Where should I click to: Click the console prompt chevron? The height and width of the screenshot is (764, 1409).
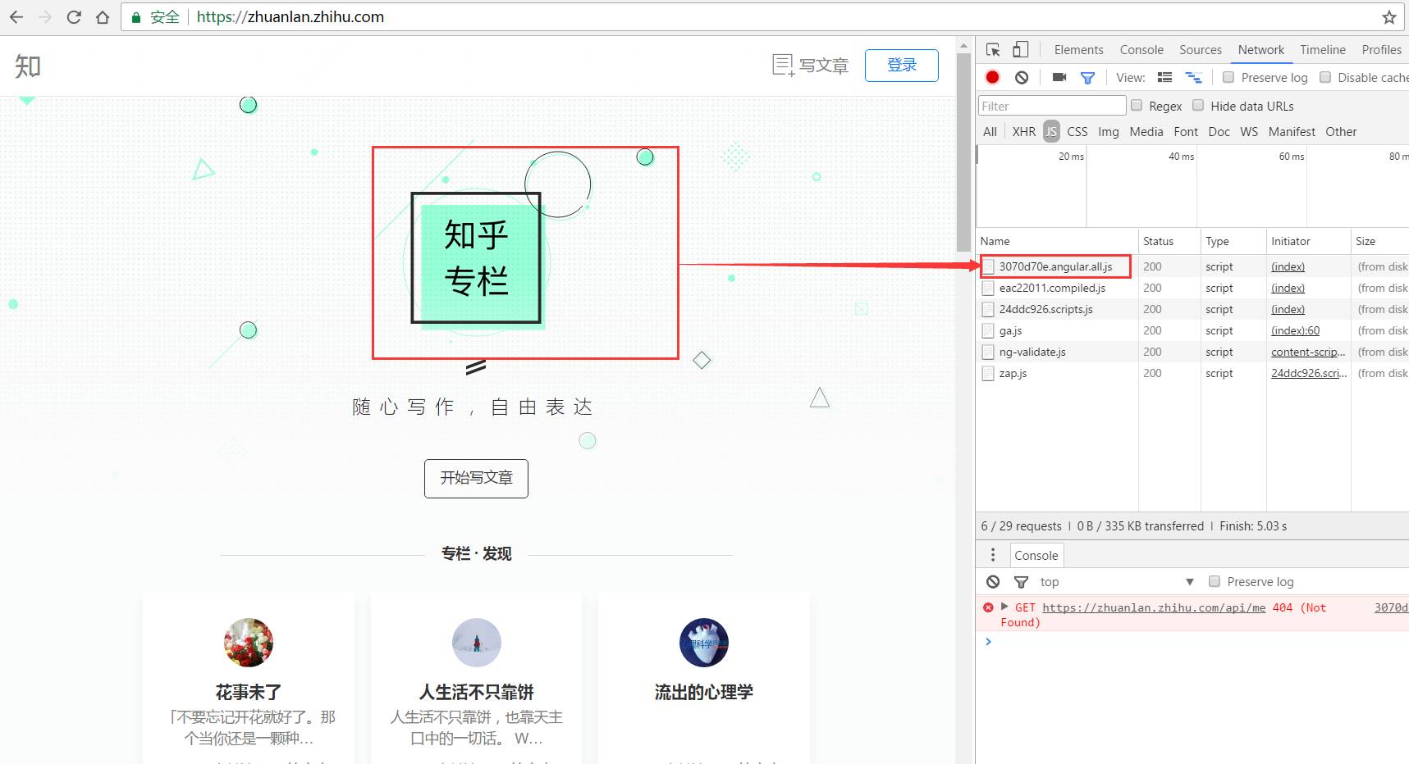coord(988,642)
